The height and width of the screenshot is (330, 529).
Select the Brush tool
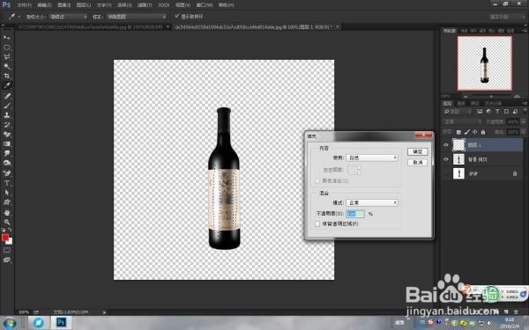tap(7, 106)
